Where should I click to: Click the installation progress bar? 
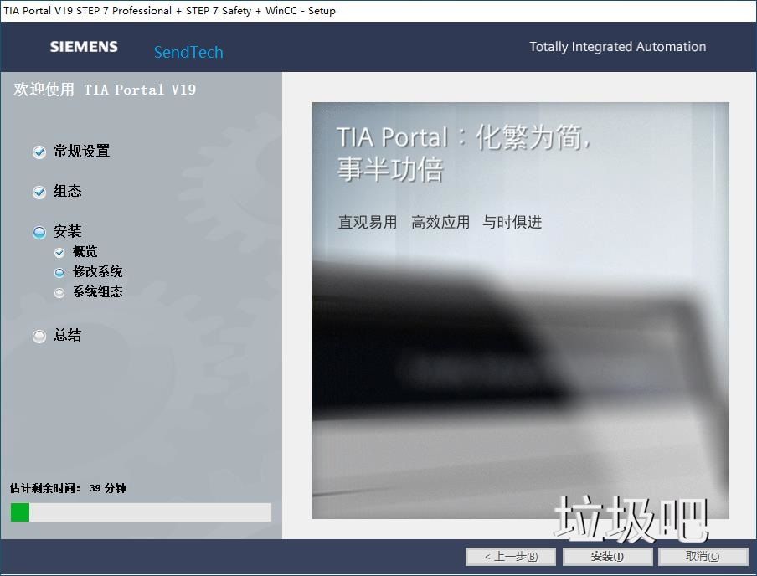coord(140,512)
